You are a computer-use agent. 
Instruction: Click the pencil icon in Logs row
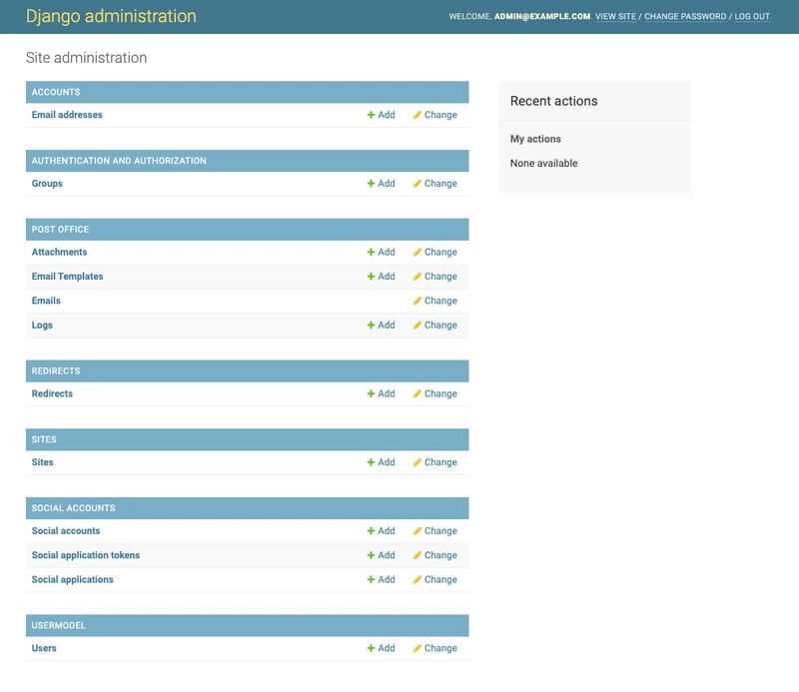click(x=417, y=326)
